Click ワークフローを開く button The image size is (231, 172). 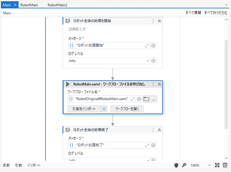127,109
